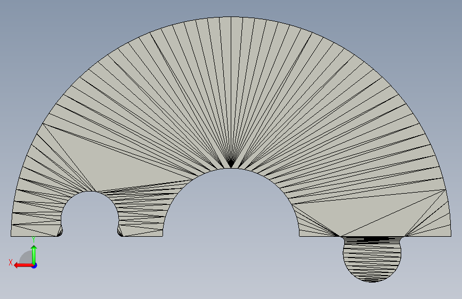This screenshot has height=299, width=462.
Task: Click the red X axis arrow on triad
Action: point(23,265)
